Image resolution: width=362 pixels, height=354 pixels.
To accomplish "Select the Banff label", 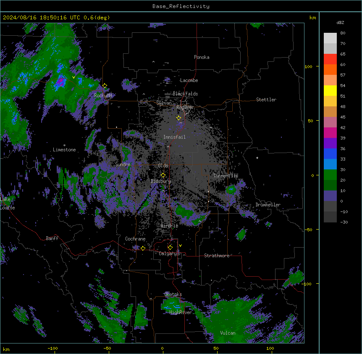I will 52,238.
